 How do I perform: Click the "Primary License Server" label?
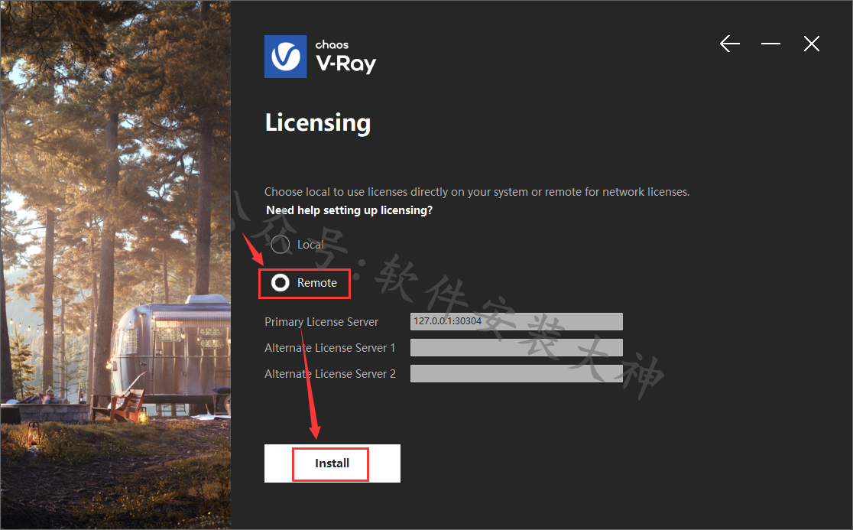click(x=321, y=321)
